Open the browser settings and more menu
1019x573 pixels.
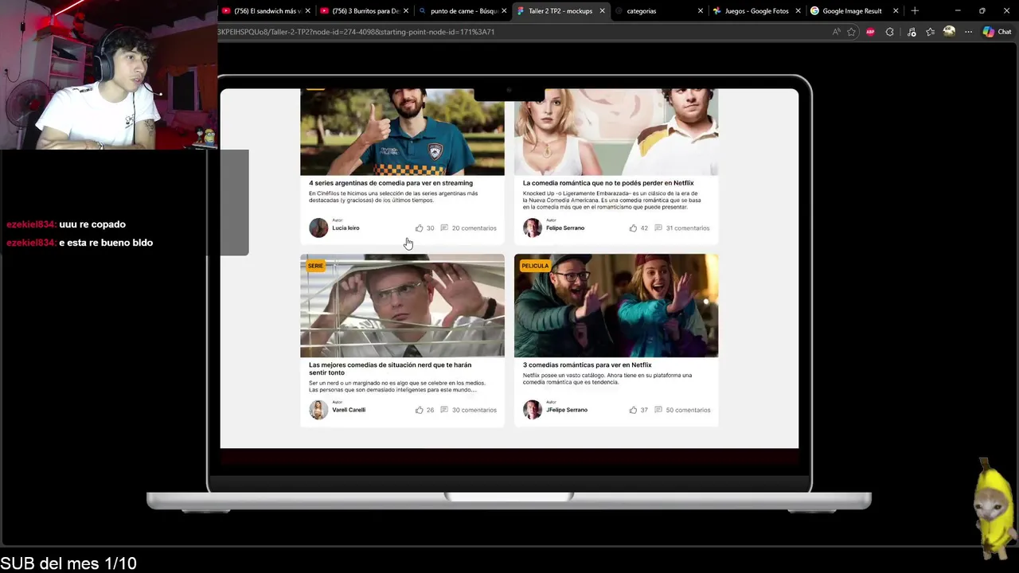[968, 32]
